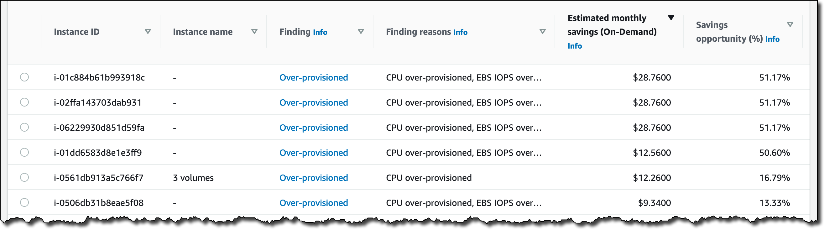Toggle Estimated monthly savings sort arrow

(671, 18)
